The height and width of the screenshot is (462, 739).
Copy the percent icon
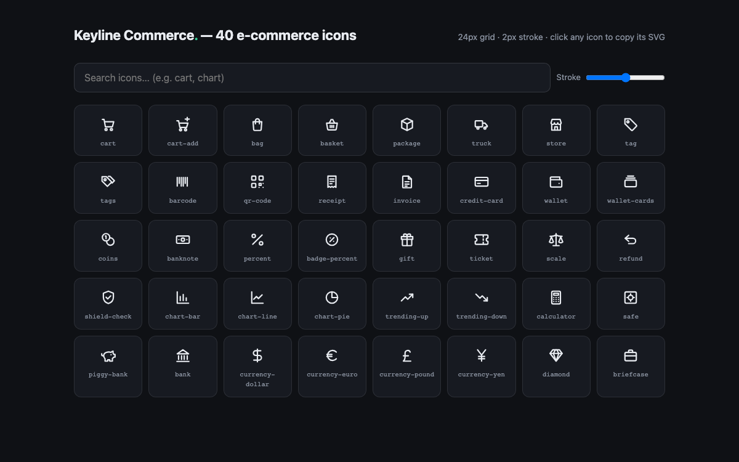[x=257, y=246]
